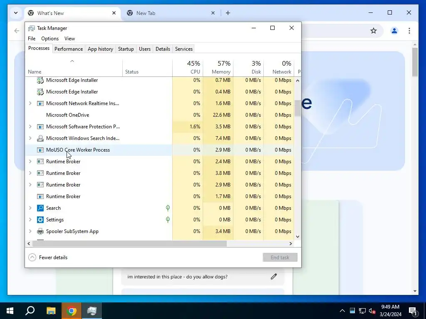
Task: Launch File Explorer from the taskbar
Action: (x=51, y=311)
